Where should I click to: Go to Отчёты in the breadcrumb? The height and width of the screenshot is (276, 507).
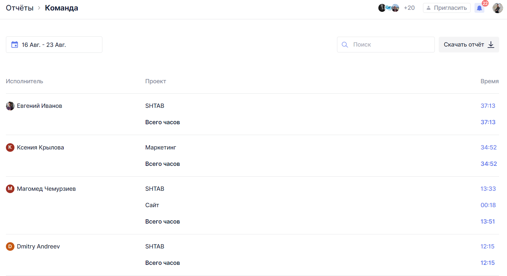[x=20, y=8]
